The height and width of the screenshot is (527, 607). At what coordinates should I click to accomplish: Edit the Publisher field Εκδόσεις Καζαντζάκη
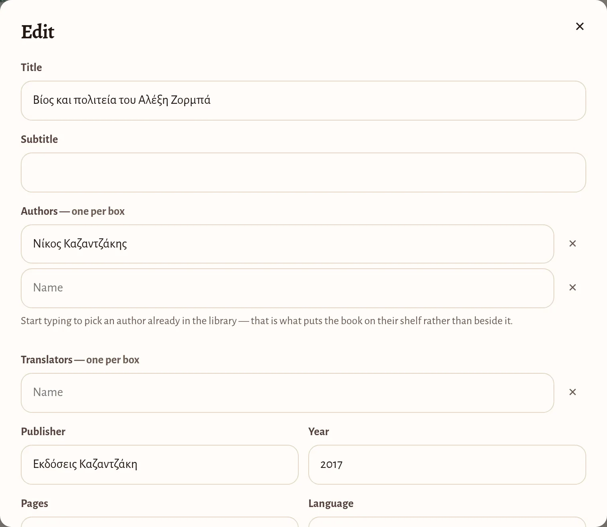(160, 465)
